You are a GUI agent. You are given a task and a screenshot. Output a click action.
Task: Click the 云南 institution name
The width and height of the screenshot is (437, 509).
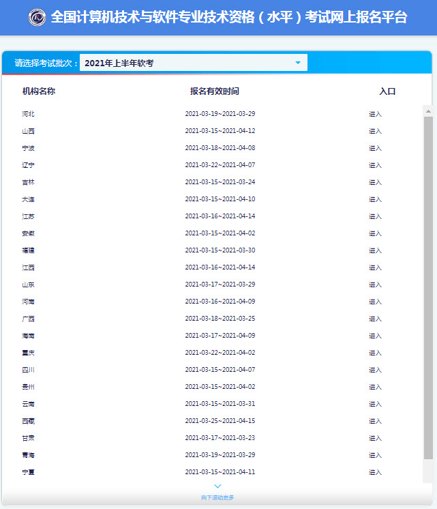click(x=28, y=404)
